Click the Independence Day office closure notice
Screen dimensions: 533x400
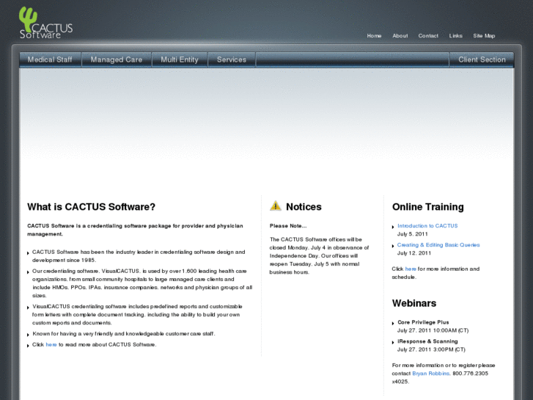click(x=319, y=255)
